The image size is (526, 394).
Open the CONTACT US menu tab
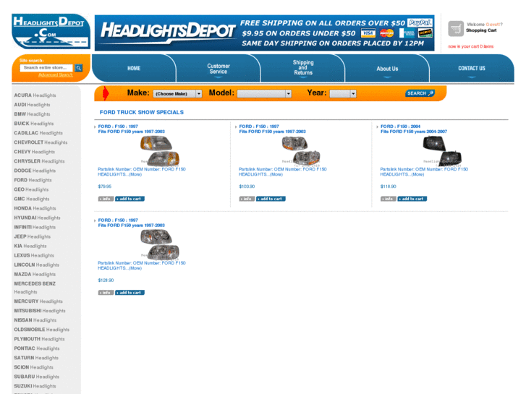pyautogui.click(x=472, y=69)
